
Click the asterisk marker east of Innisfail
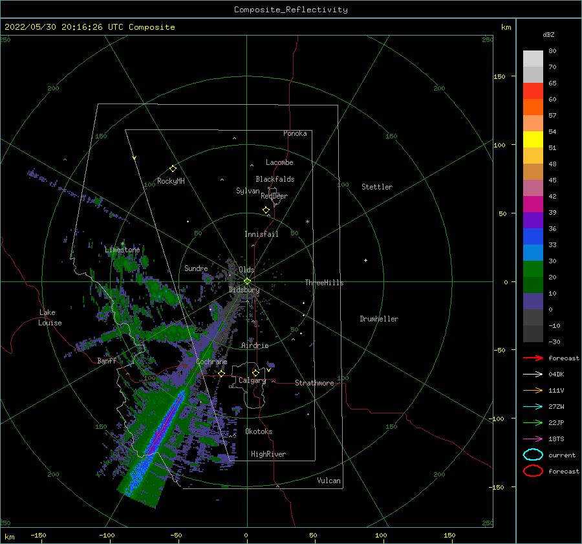pos(307,222)
